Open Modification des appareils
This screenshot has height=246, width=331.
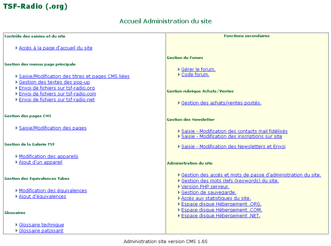click(48, 156)
